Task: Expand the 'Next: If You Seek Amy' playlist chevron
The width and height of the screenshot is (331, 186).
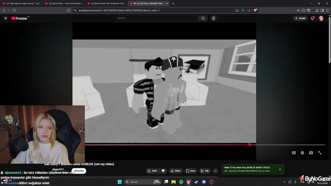Action: coord(280,169)
